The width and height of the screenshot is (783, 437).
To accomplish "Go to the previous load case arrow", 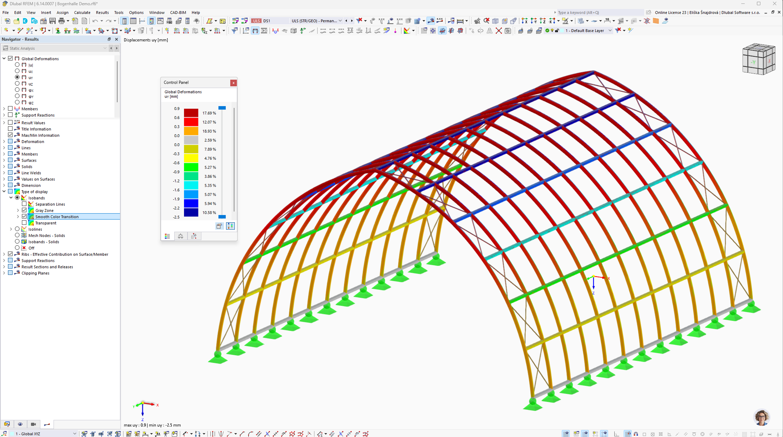I will tap(346, 21).
